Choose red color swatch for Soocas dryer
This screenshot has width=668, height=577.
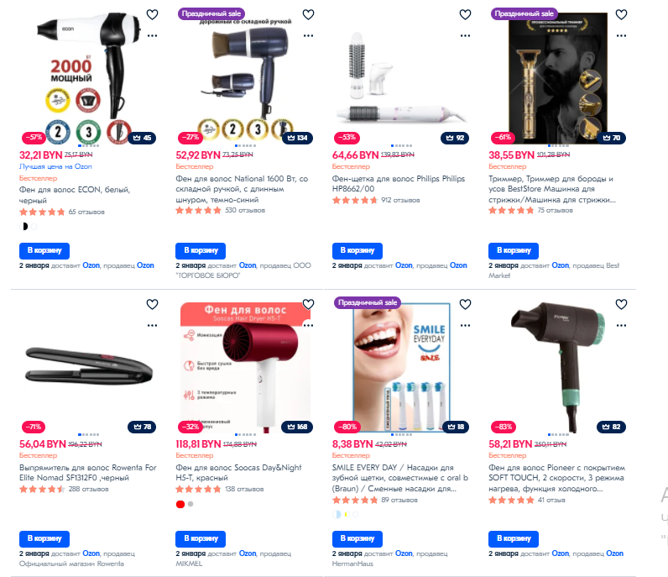click(180, 504)
